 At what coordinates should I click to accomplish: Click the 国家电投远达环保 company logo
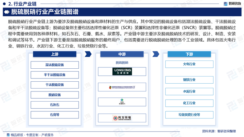pyautogui.click(x=122, y=87)
